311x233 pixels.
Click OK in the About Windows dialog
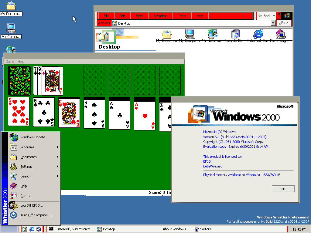click(283, 189)
